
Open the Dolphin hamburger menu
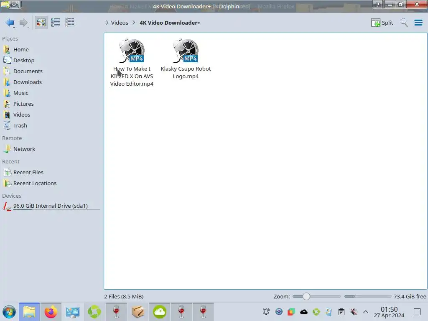(418, 23)
